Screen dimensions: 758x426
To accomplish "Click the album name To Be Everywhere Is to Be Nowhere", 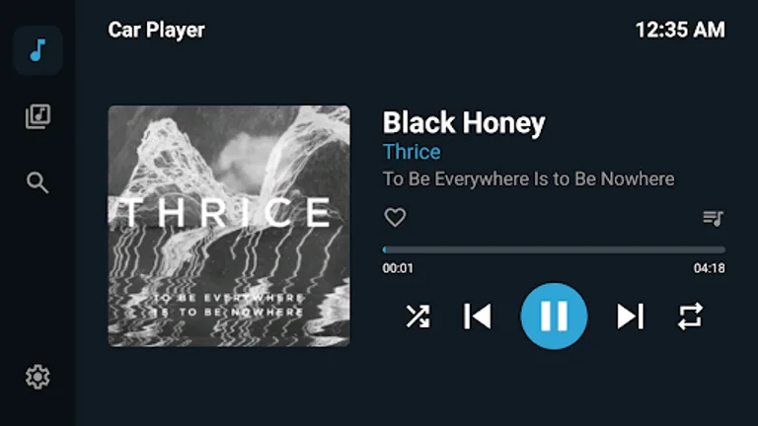I will click(528, 179).
